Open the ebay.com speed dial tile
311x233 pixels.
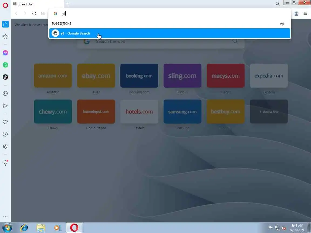tap(96, 76)
